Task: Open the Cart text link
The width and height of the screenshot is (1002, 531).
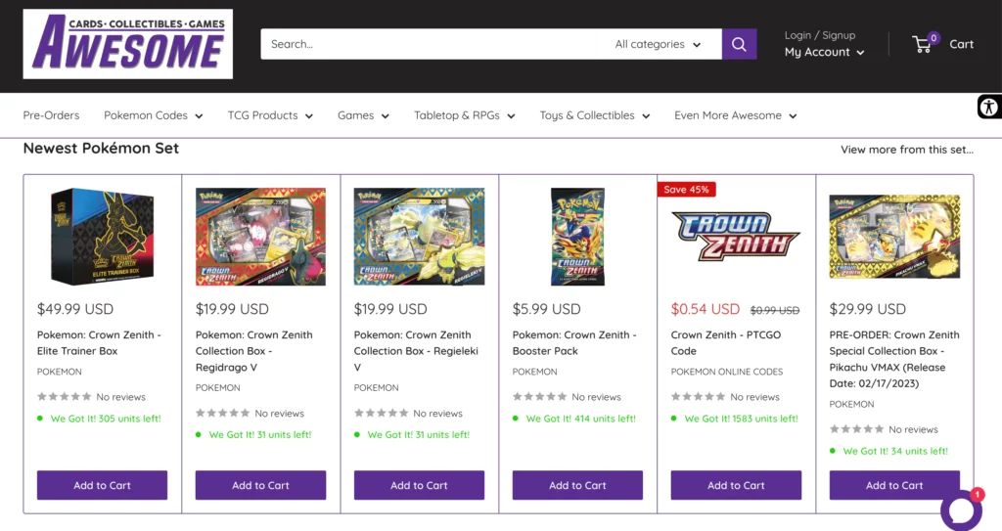Action: (x=961, y=44)
